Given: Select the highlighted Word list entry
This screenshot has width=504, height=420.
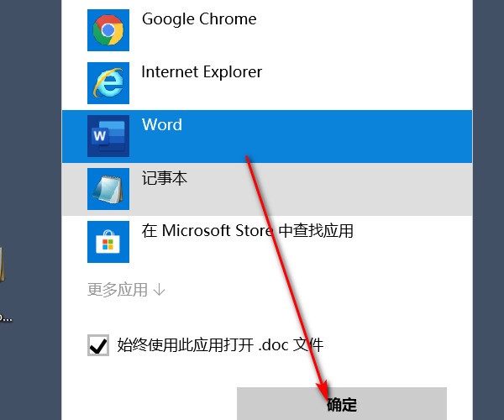Looking at the screenshot, I should 267,136.
